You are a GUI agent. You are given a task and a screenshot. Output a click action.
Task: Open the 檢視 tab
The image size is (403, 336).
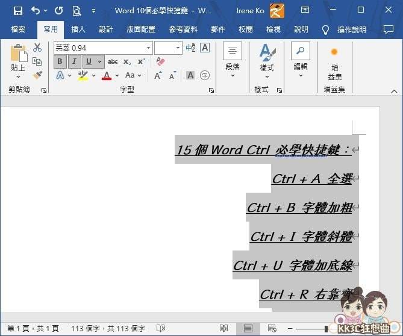273,30
